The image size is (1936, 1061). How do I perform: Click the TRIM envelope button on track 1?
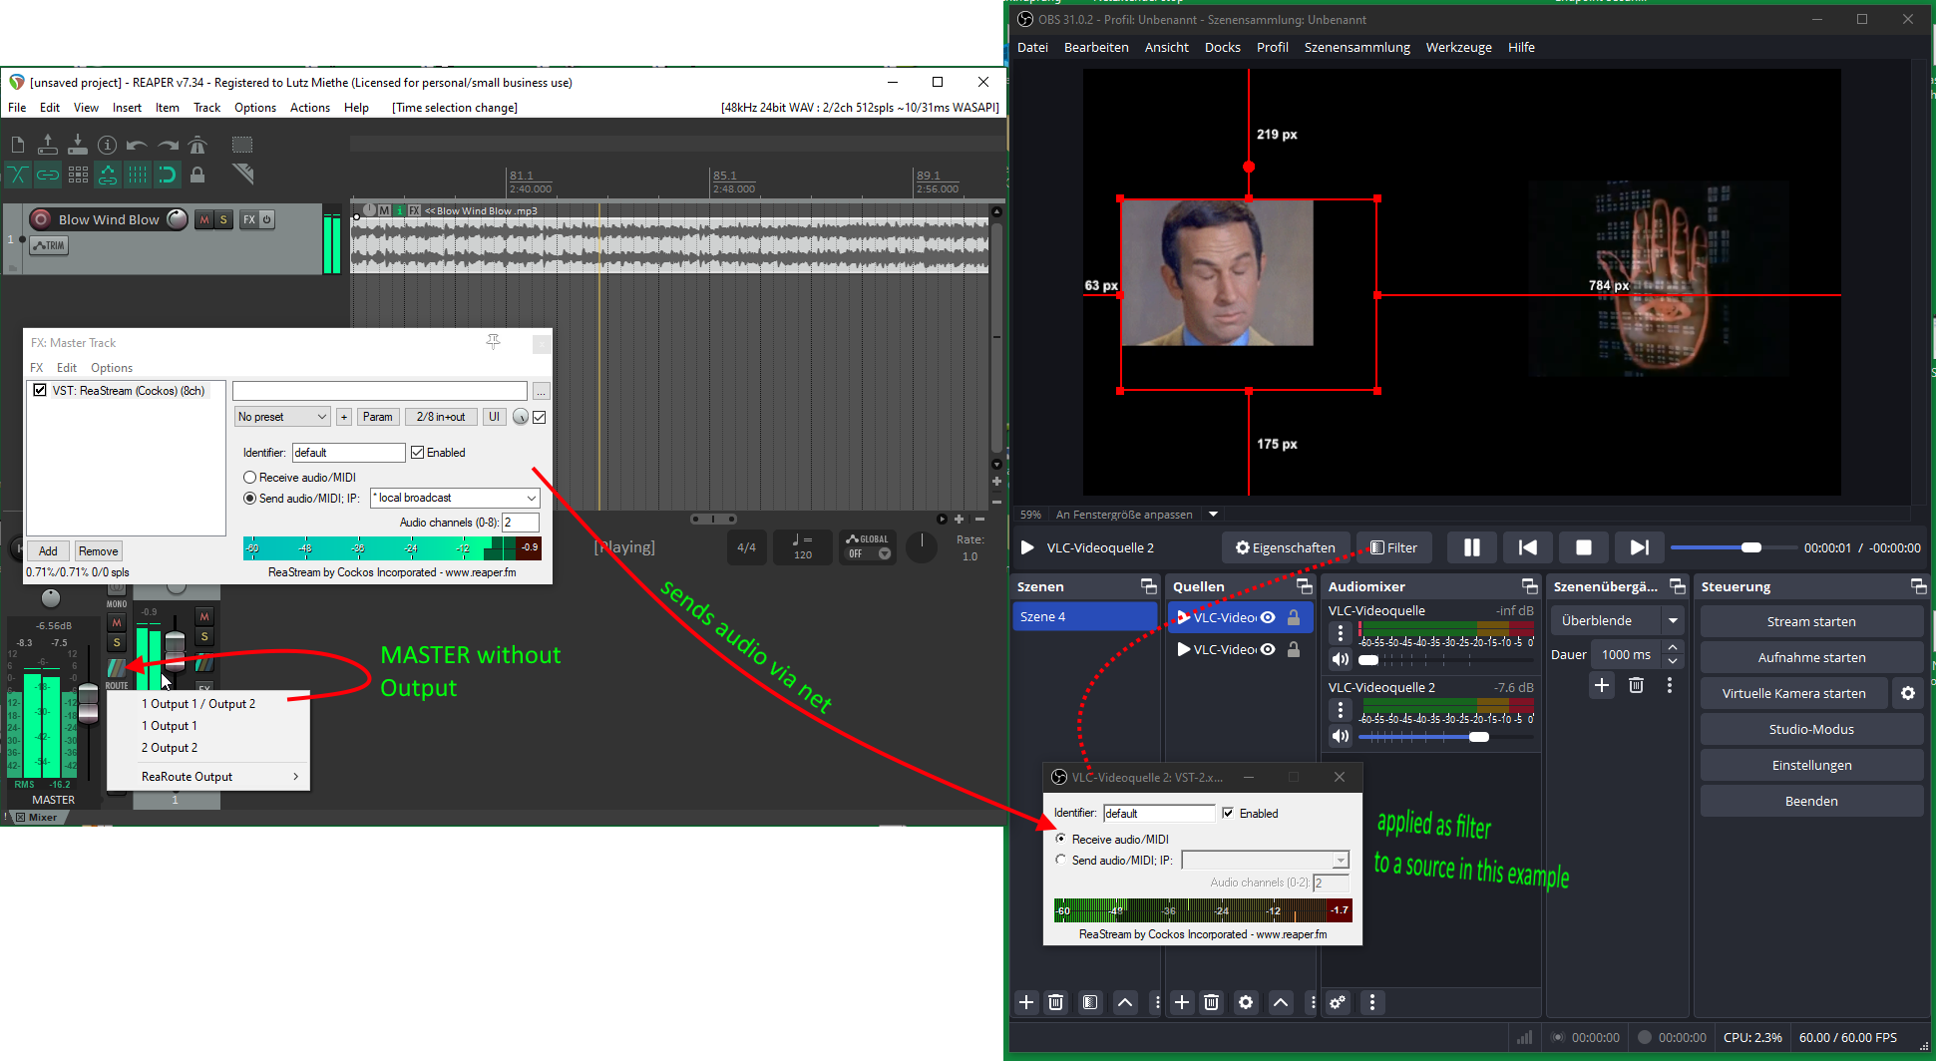point(49,245)
